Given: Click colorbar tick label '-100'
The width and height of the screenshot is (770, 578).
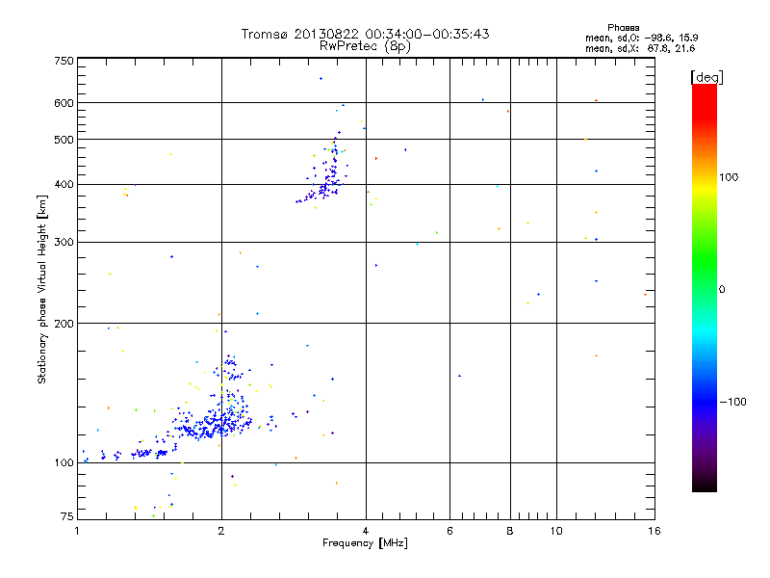Looking at the screenshot, I should 732,402.
